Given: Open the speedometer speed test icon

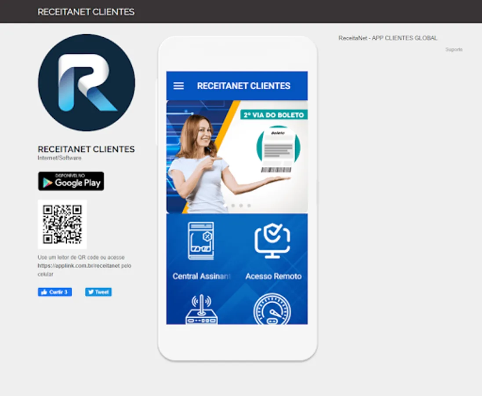Looking at the screenshot, I should (272, 309).
